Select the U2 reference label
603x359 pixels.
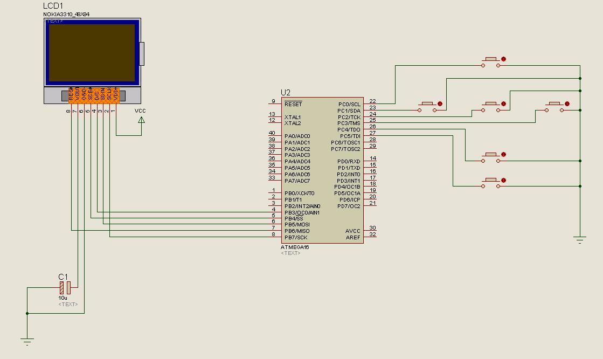286,93
